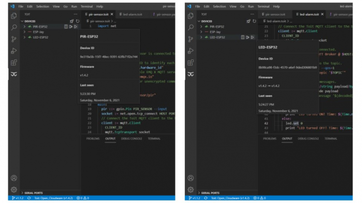Screen dimensions: 362x203
Task: Expand ESP-Jay device in right window tree
Action: click(x=201, y=32)
